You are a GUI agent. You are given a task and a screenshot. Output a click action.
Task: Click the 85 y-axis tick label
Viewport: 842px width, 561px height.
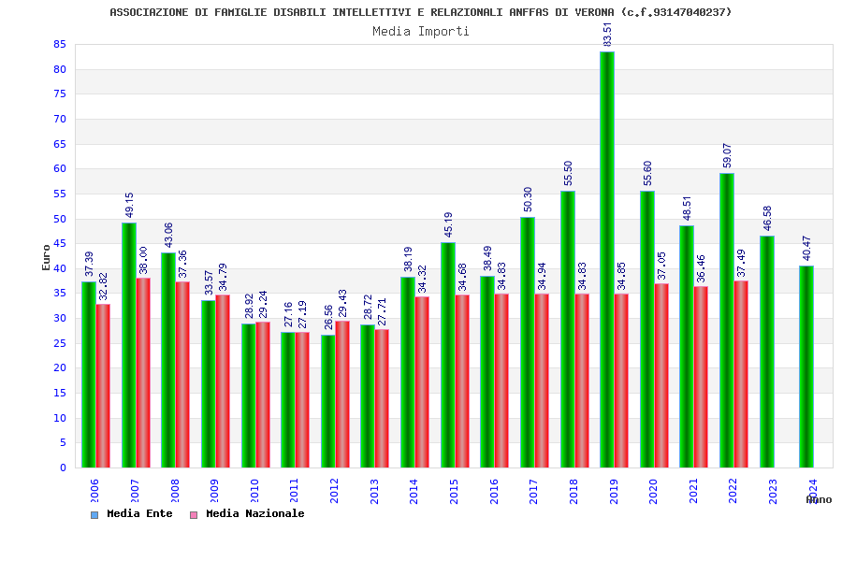coord(60,45)
